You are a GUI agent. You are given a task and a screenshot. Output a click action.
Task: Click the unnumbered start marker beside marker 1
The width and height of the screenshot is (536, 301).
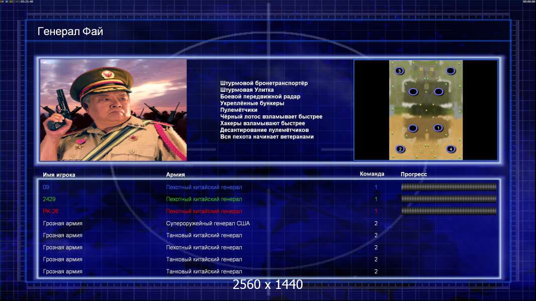click(413, 128)
